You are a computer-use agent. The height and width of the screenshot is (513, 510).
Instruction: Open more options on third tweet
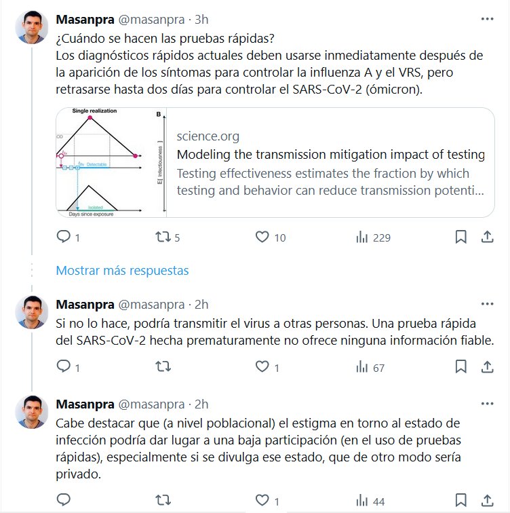(487, 404)
